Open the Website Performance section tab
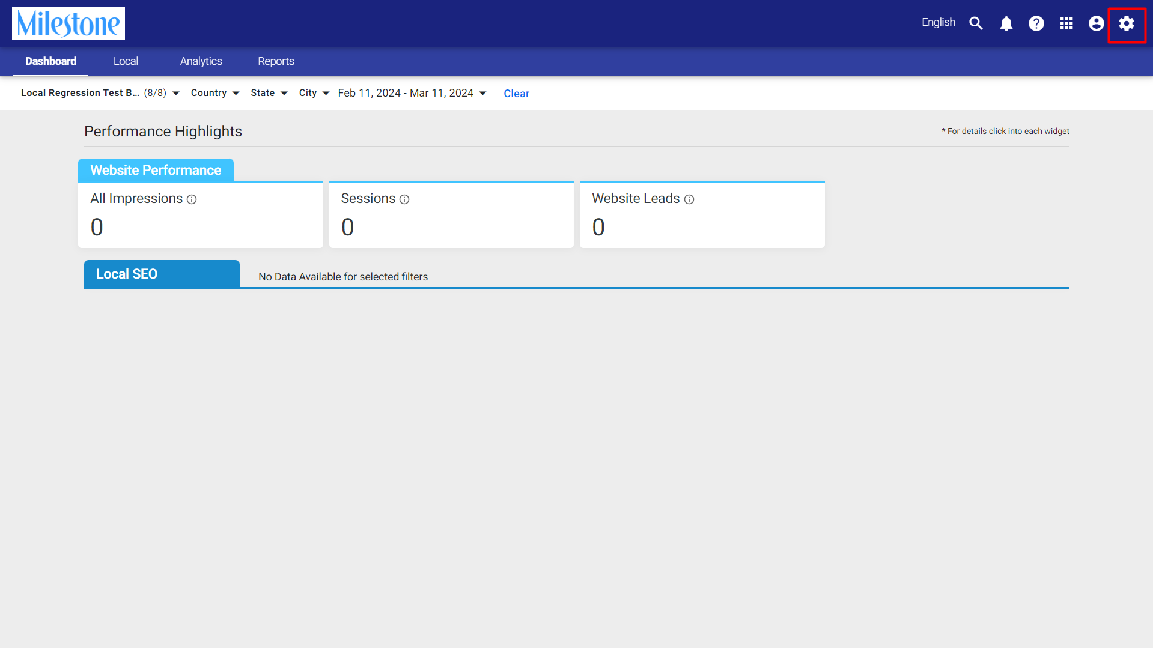1153x648 pixels. 156,170
